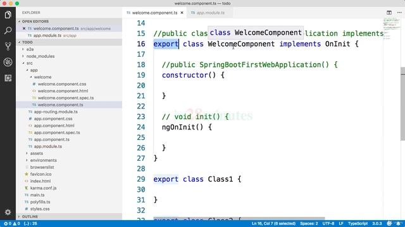The height and width of the screenshot is (227, 405).
Task: Click line number 22 in the gutter
Action: 141,107
